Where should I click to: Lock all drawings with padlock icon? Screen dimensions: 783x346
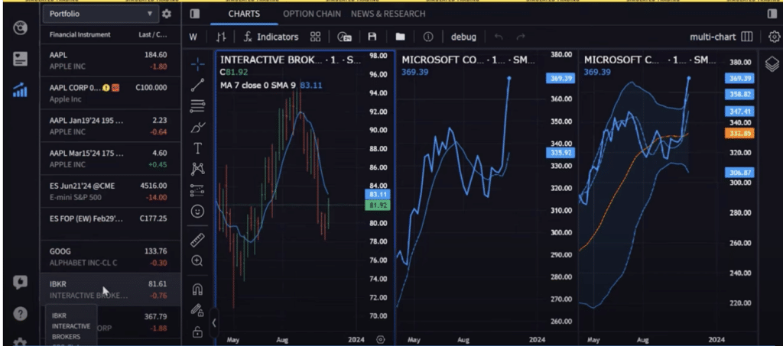(198, 331)
